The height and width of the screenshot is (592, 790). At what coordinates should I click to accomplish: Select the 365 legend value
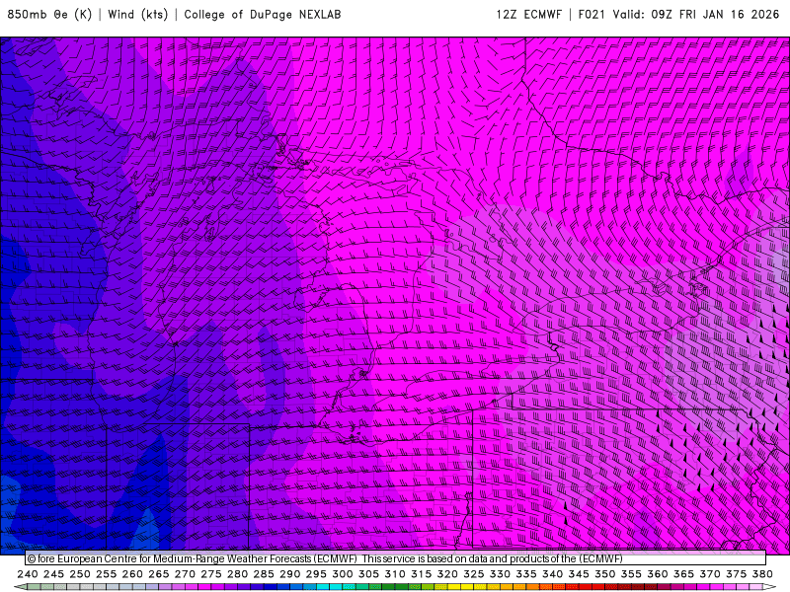[683, 574]
